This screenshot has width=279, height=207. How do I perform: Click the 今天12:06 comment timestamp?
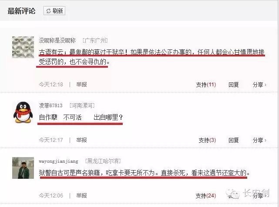pos(51,195)
